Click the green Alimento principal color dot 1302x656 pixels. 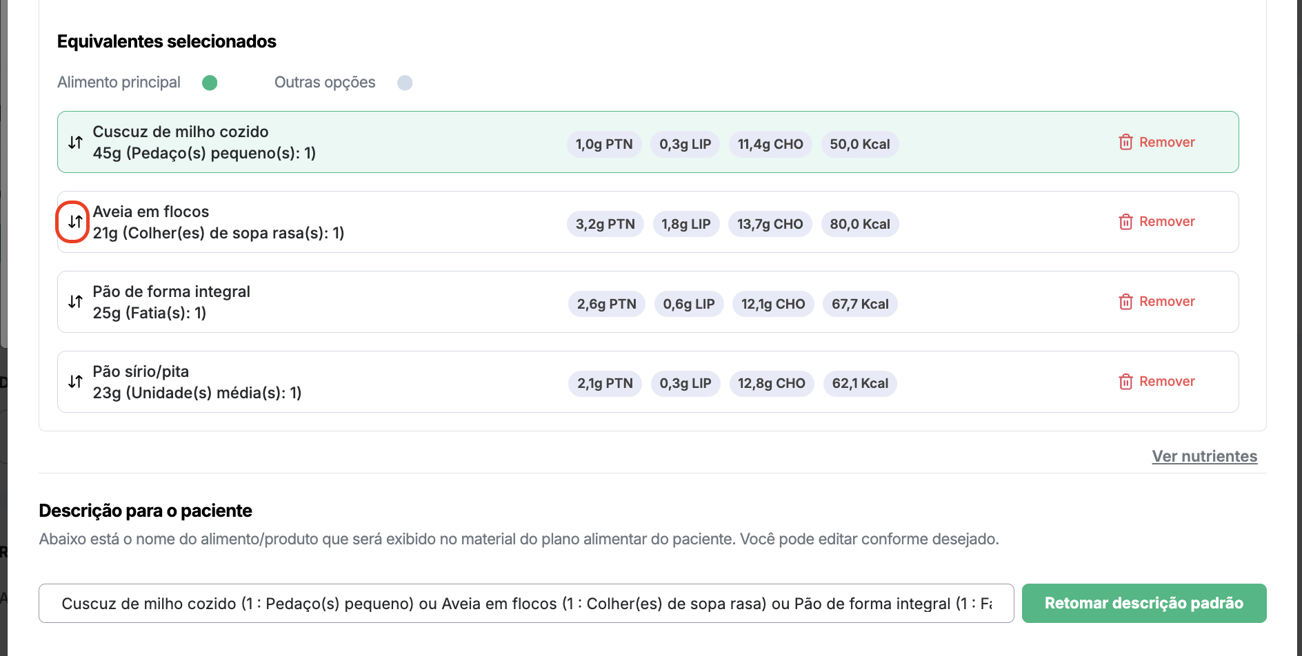[210, 83]
